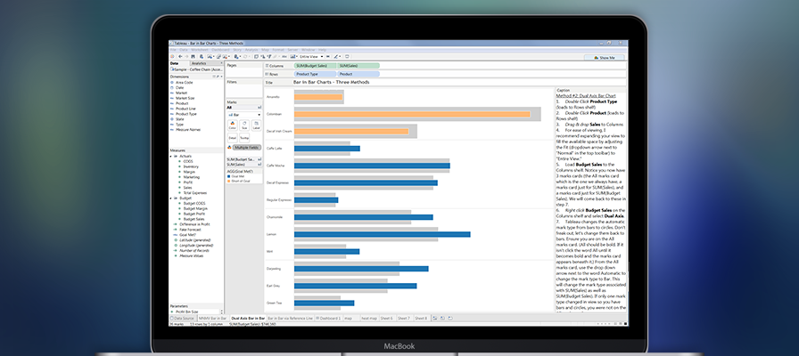Open the Data pane tab dropdown arrow

(x=221, y=63)
